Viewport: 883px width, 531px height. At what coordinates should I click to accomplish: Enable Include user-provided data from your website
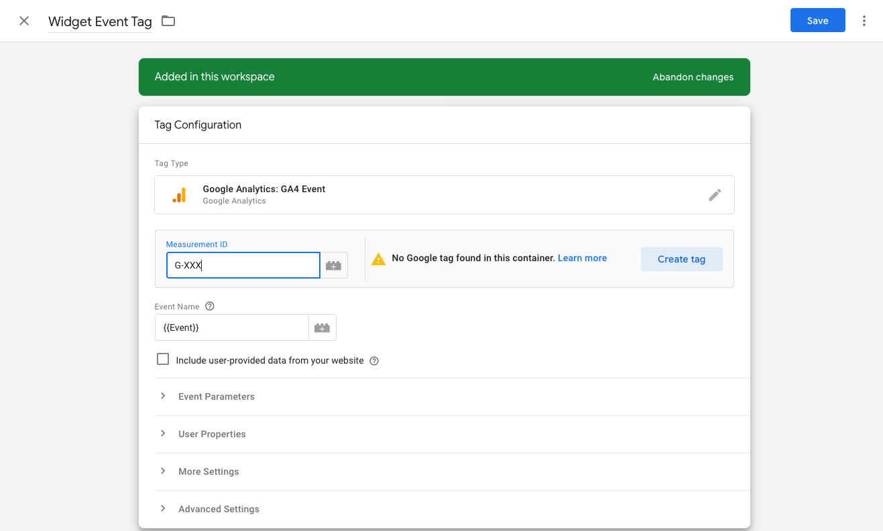(x=163, y=359)
